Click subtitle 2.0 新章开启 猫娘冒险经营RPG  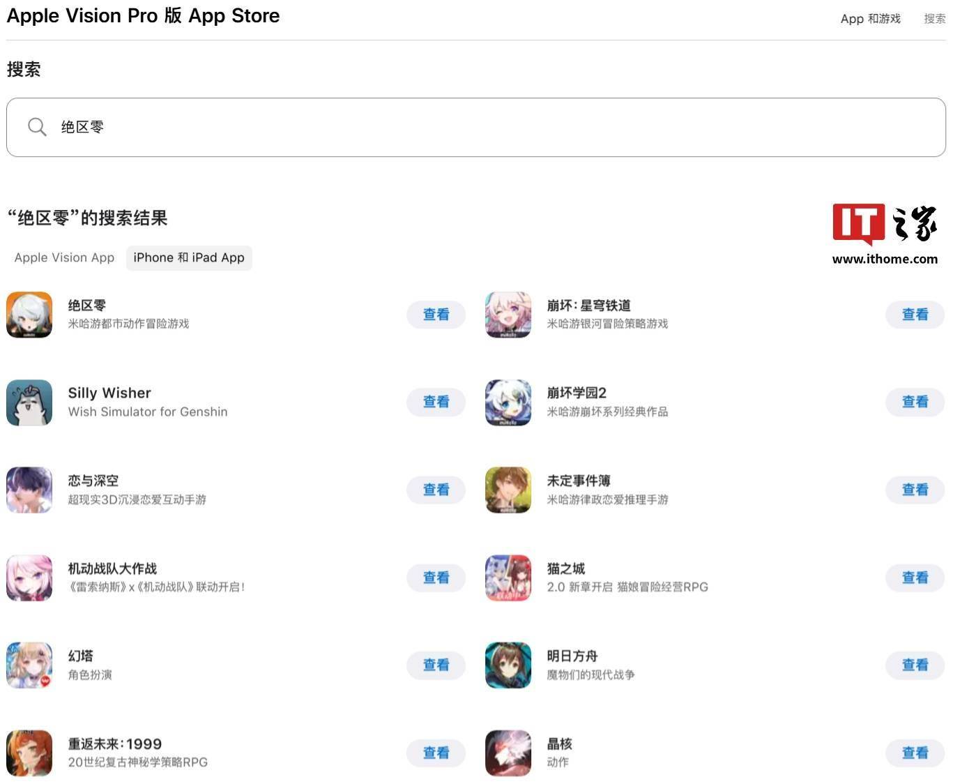coord(627,587)
